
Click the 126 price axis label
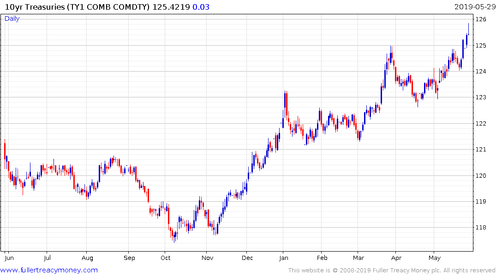(x=481, y=19)
